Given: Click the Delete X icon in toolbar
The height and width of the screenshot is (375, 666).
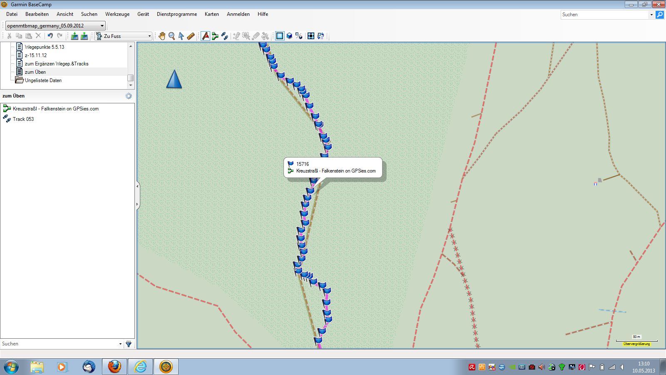Looking at the screenshot, I should 38,36.
